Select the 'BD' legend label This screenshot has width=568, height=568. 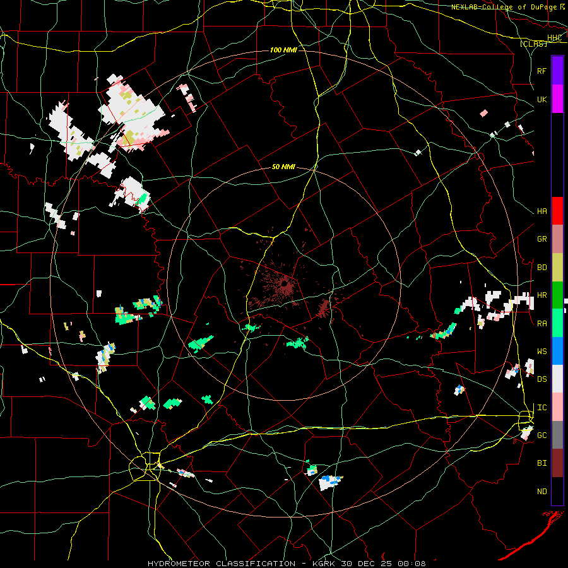(541, 268)
